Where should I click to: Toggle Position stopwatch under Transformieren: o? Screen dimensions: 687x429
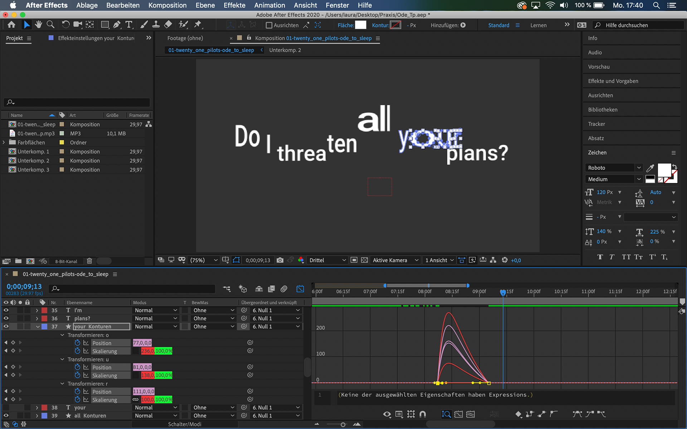[x=77, y=343]
